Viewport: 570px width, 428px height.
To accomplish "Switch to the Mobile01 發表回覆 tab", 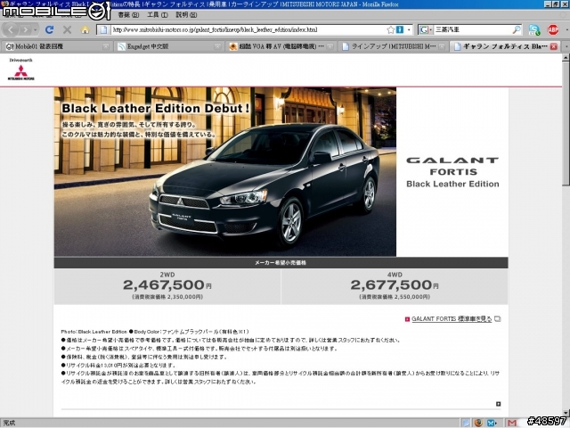I will (x=56, y=46).
